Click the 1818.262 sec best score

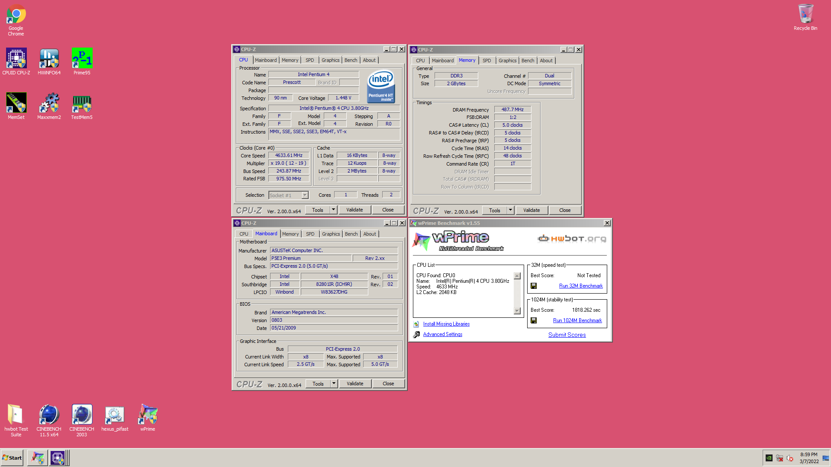586,310
